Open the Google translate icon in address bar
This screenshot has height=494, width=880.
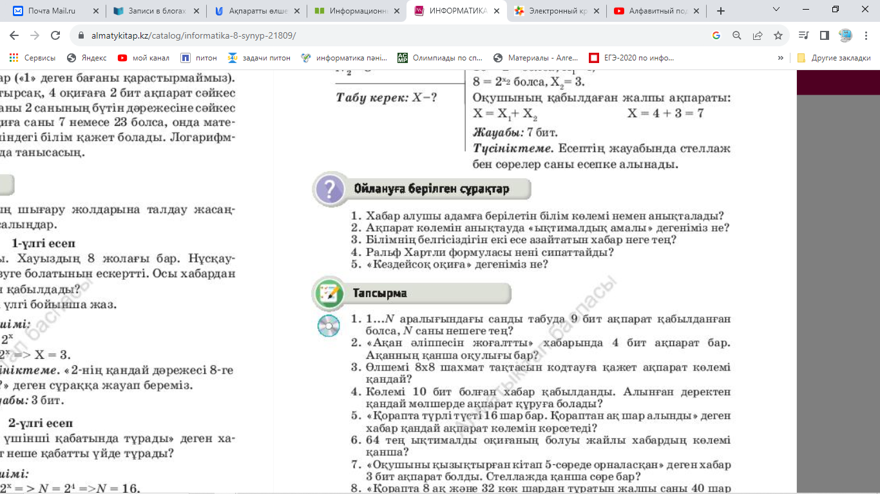click(716, 36)
